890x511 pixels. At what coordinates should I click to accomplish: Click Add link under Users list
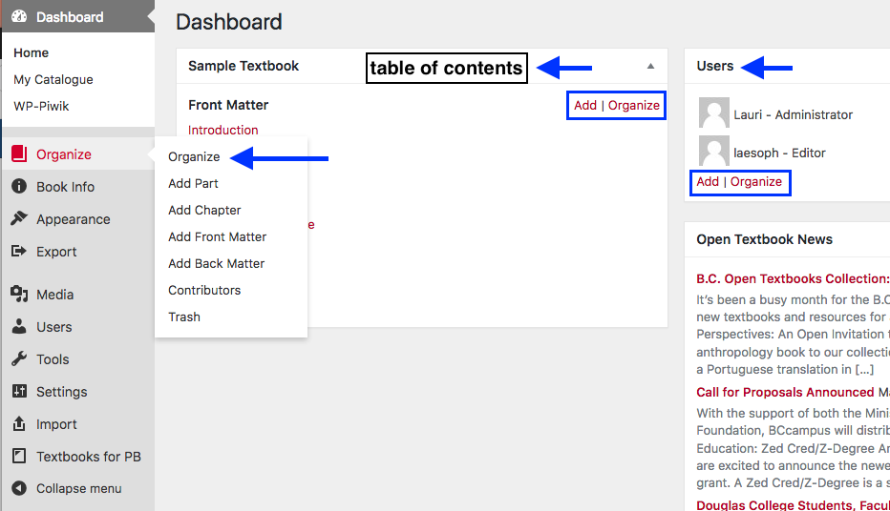(x=708, y=181)
